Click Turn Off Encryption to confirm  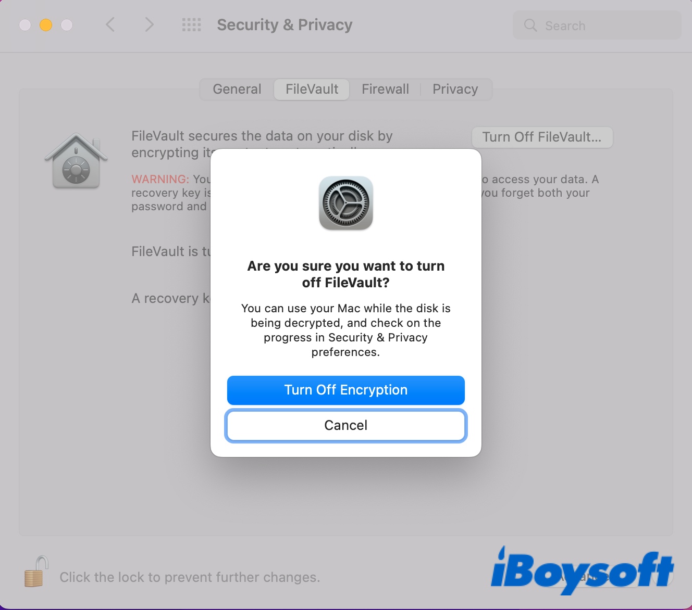(345, 390)
